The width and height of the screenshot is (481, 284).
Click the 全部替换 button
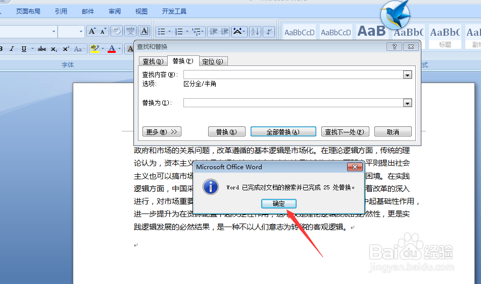click(283, 132)
